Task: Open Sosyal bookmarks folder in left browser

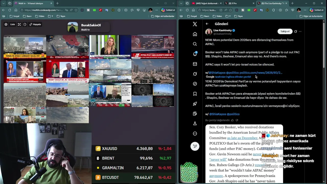Action: pos(14,16)
